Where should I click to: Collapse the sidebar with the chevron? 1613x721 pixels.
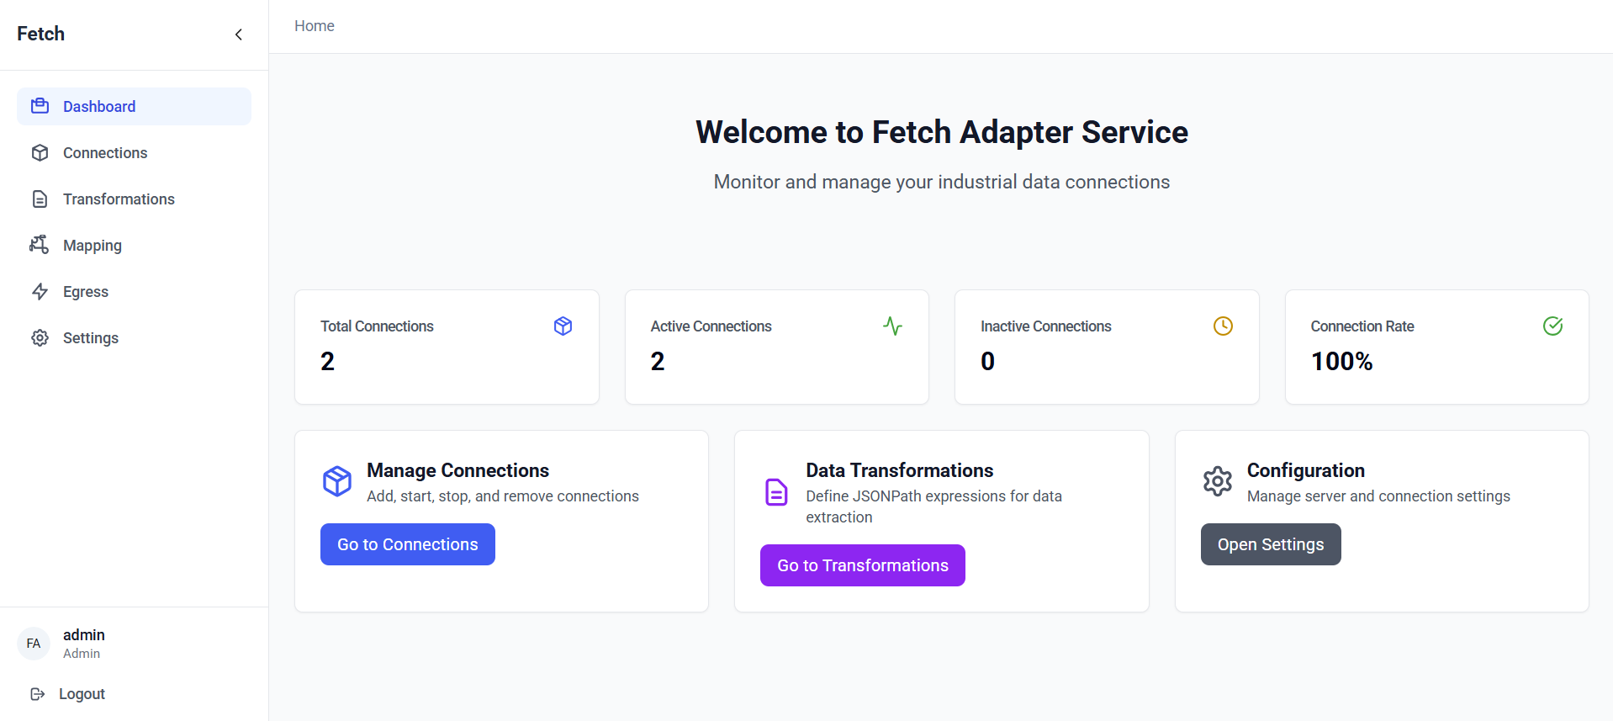coord(239,34)
